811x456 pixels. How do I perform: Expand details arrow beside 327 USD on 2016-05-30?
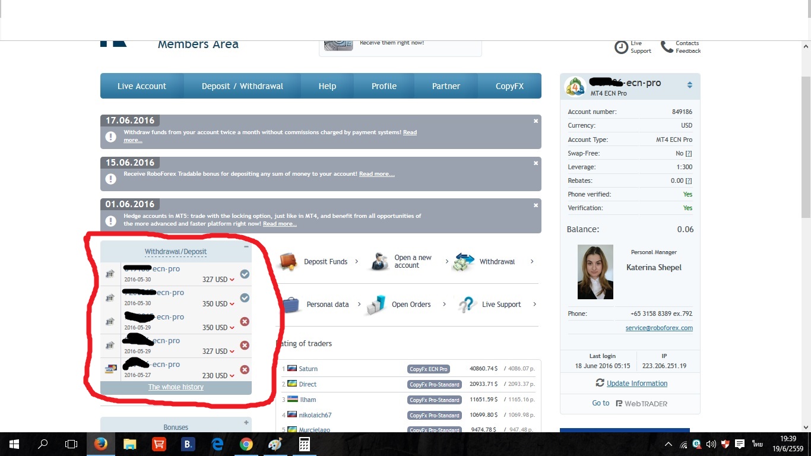(x=232, y=280)
